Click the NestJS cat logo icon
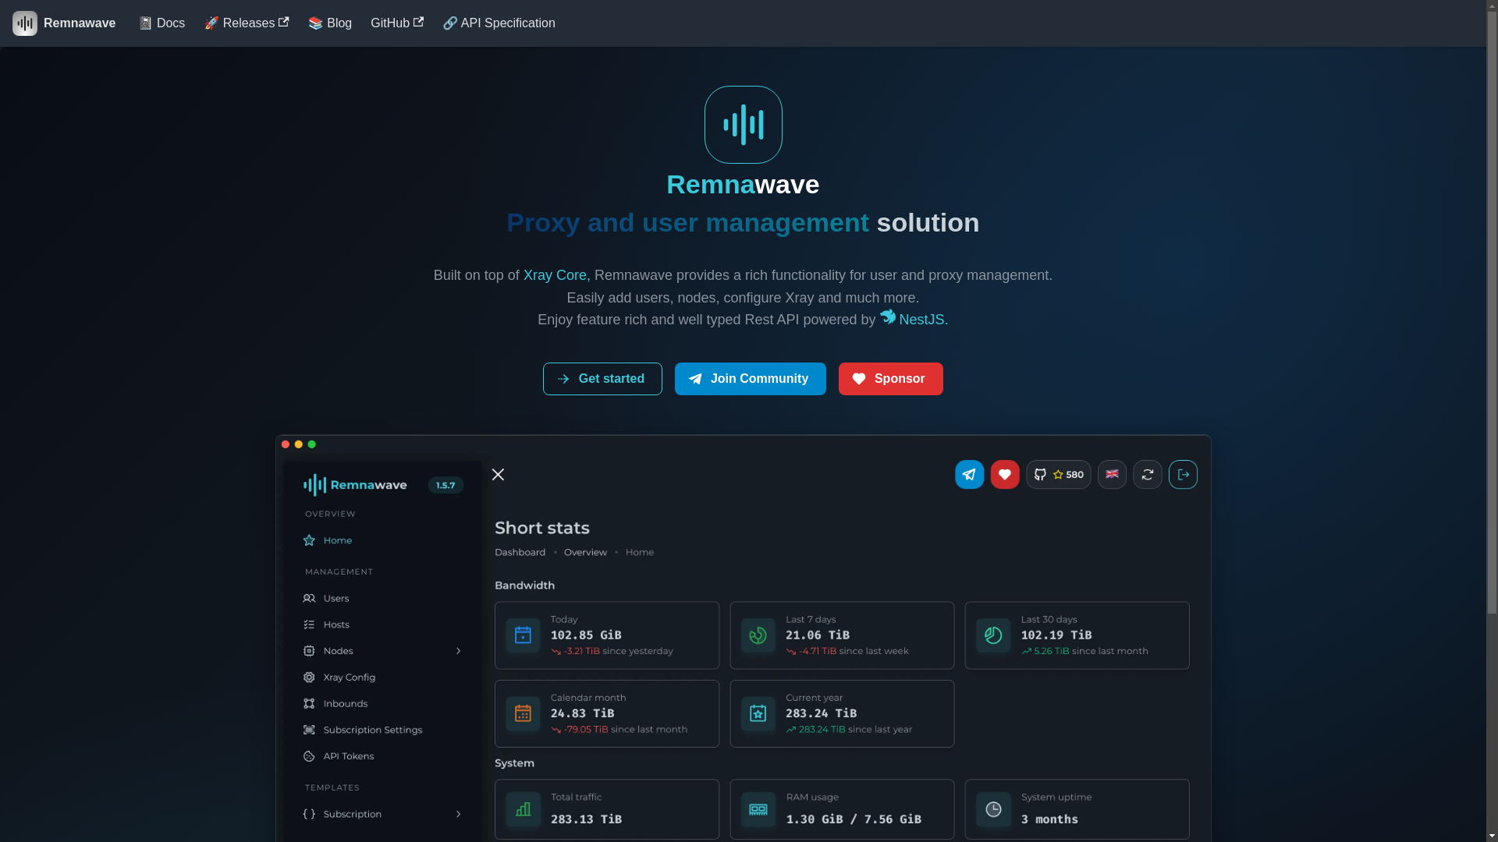 pyautogui.click(x=888, y=317)
